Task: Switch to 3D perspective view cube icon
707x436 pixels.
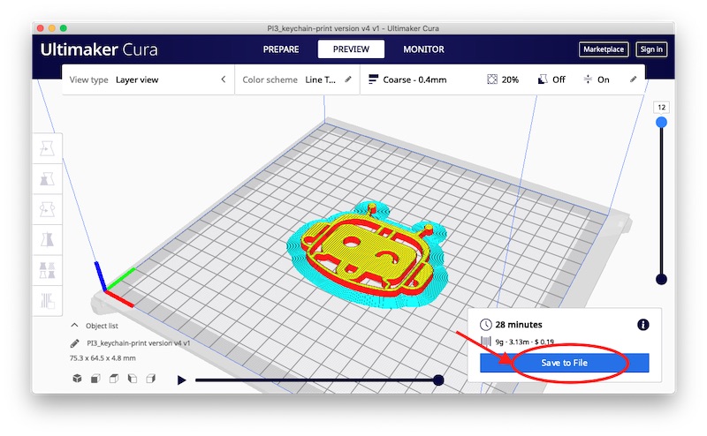Action: point(77,379)
